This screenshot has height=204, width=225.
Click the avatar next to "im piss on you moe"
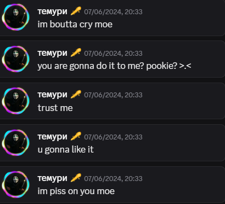click(x=16, y=184)
